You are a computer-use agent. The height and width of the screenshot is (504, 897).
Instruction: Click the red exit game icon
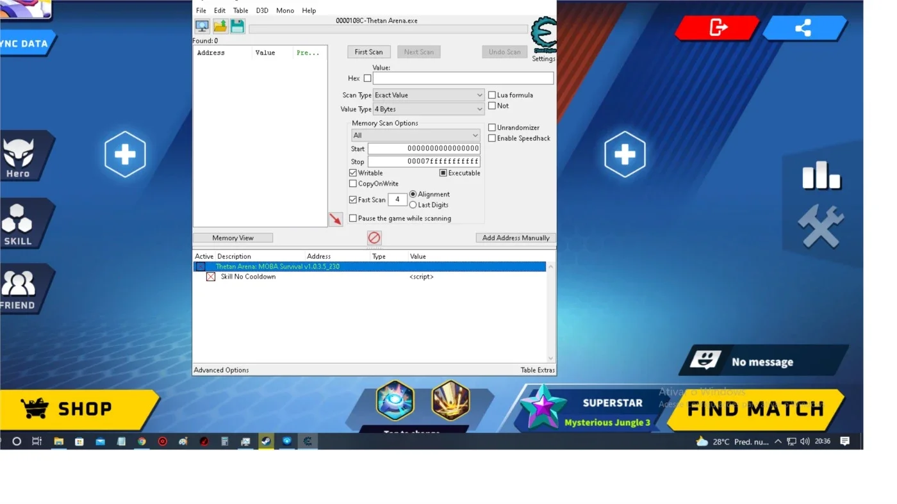(x=718, y=28)
